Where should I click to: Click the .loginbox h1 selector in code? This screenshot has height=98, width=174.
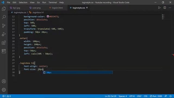tap(26, 63)
